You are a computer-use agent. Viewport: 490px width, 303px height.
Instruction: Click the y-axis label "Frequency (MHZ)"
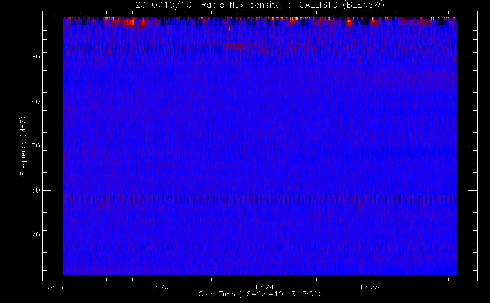click(x=23, y=146)
